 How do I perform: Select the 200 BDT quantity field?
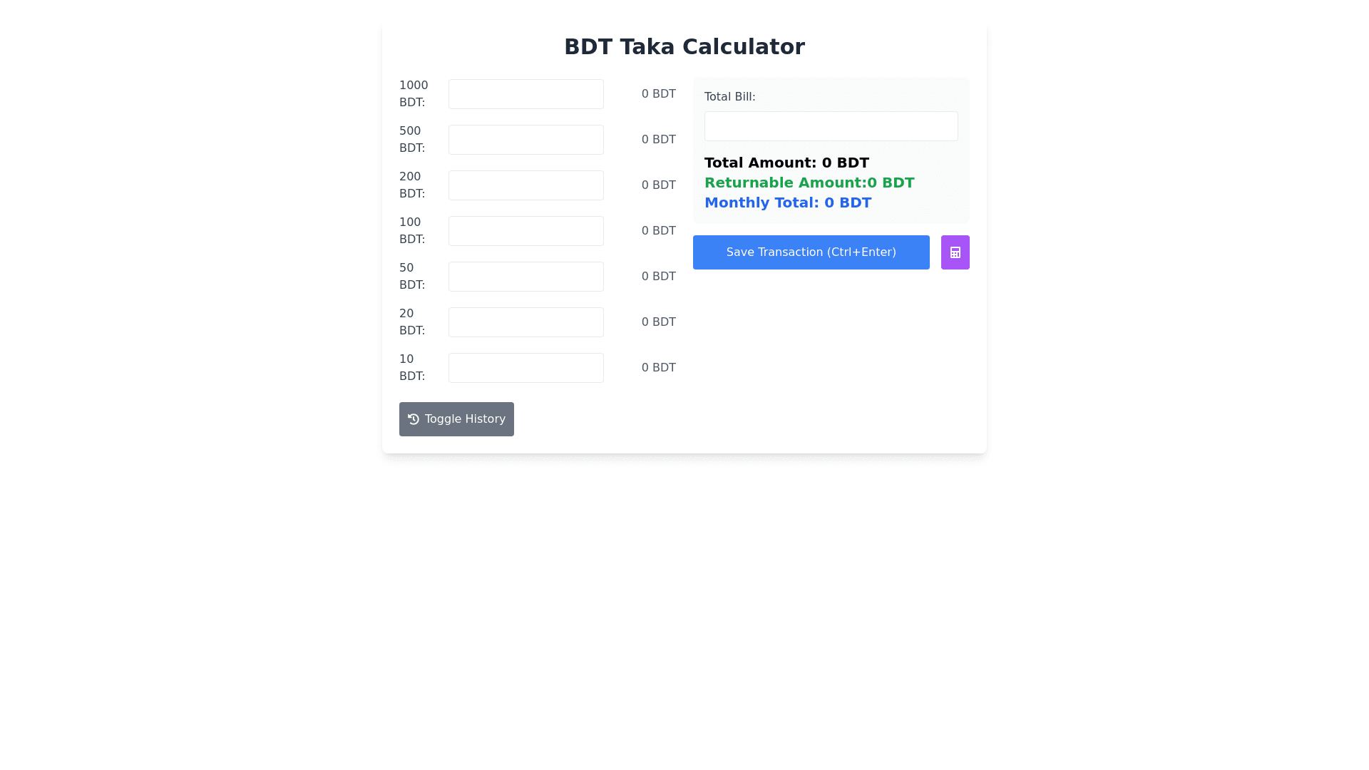click(x=525, y=185)
